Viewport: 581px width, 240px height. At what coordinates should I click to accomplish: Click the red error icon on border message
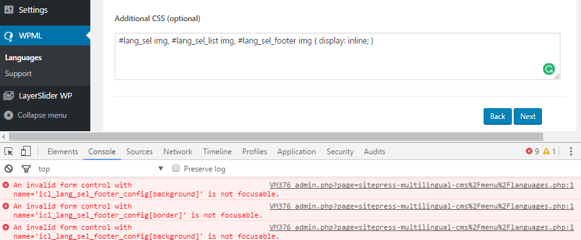(x=6, y=206)
